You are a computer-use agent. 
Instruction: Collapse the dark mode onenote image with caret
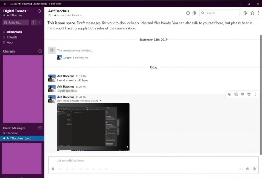[x=100, y=101]
